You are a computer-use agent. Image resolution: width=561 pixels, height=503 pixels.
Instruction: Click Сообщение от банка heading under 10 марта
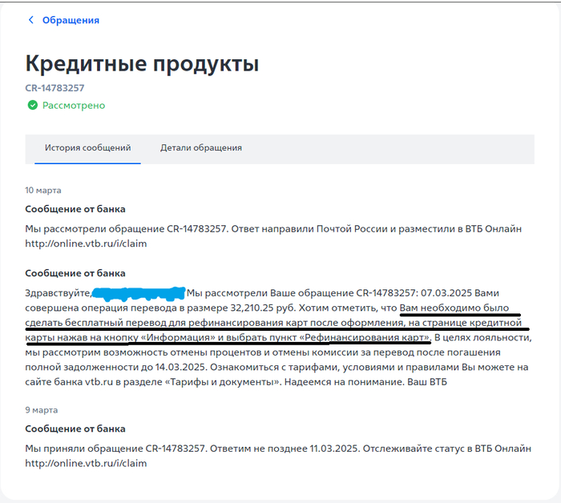(75, 210)
